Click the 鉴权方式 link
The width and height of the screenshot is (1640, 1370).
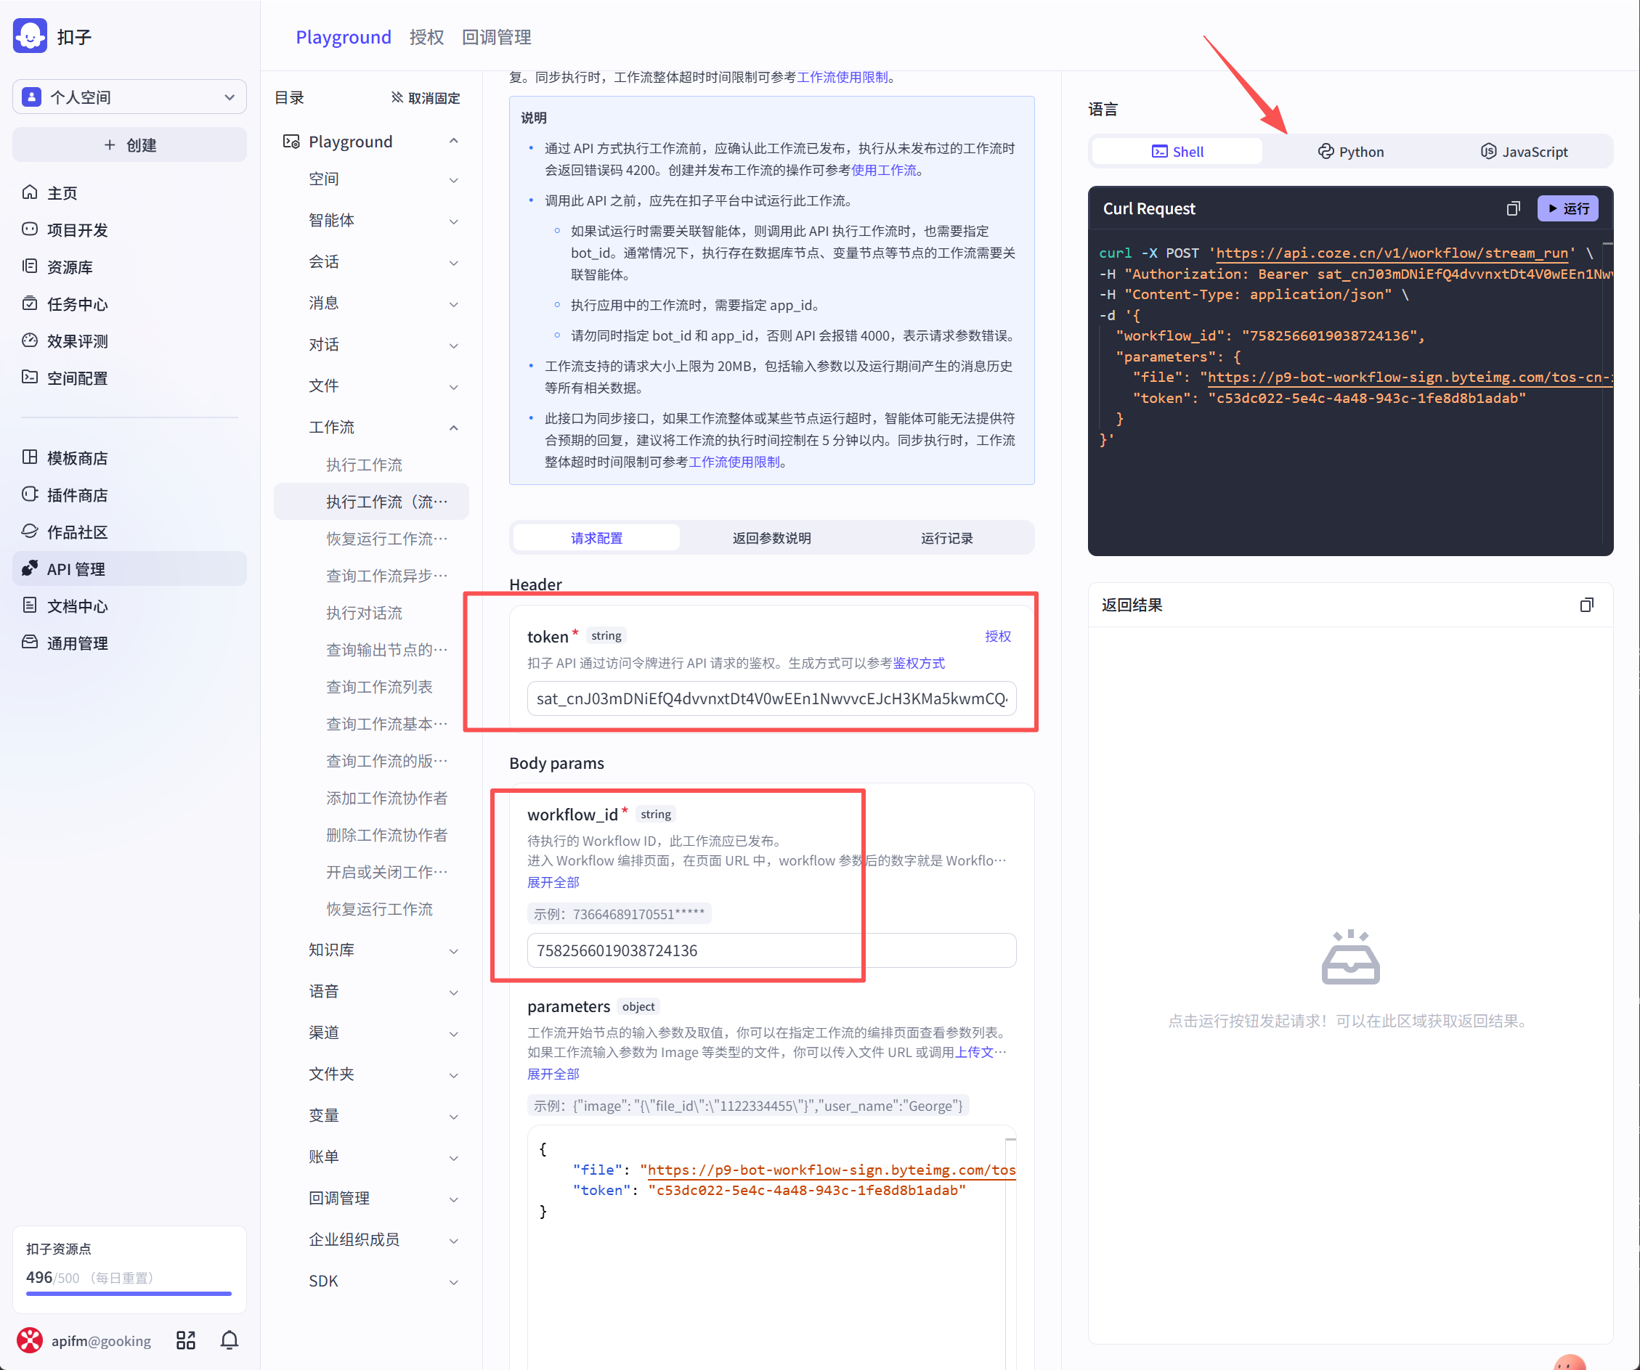[918, 663]
